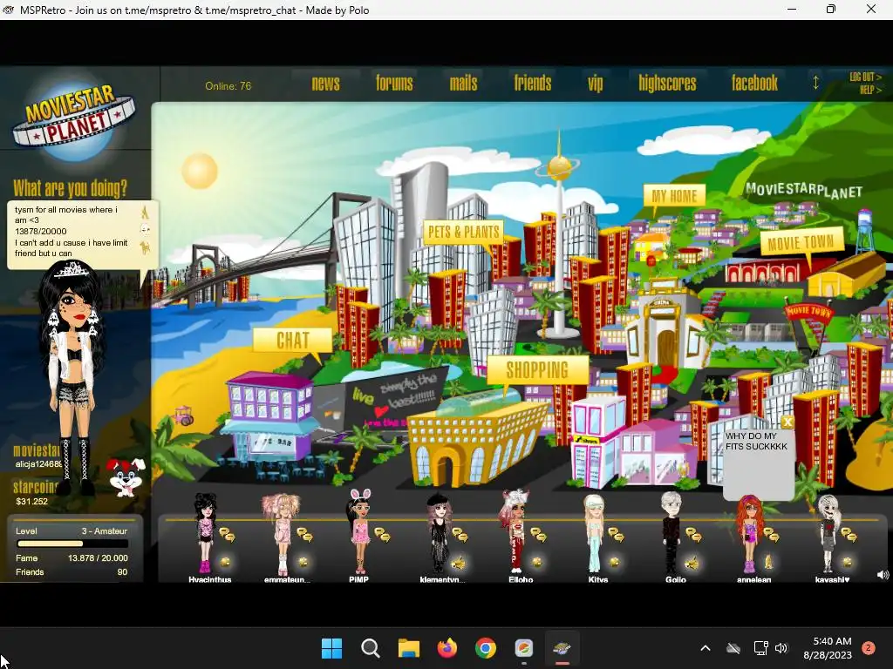Image resolution: width=893 pixels, height=669 pixels.
Task: Open the Windows Start menu
Action: tap(331, 648)
